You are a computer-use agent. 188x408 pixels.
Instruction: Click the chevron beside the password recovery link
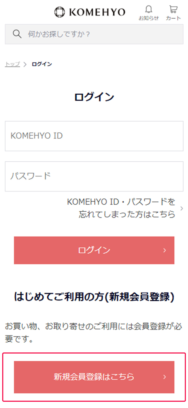[182, 208]
